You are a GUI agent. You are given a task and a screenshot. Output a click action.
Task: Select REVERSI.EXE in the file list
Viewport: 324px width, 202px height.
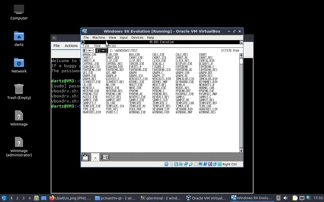[137, 97]
